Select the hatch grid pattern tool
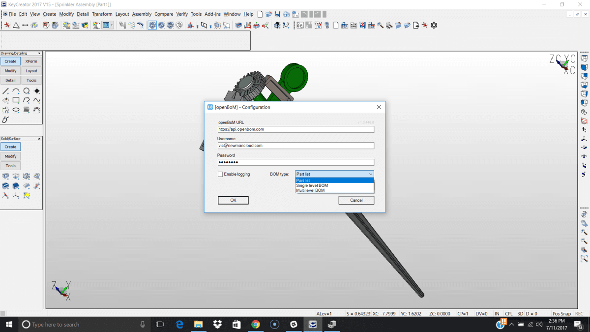Viewport: 590px width, 332px height. coord(26,110)
